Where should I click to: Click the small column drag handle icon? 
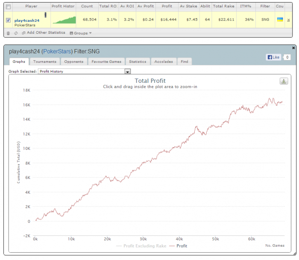tap(45, 15)
